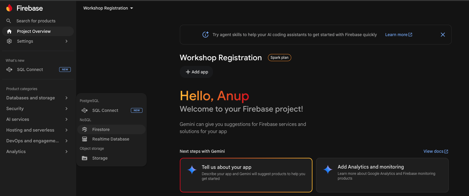
Task: Expand the Settings submenu chevron
Action: [x=66, y=41]
